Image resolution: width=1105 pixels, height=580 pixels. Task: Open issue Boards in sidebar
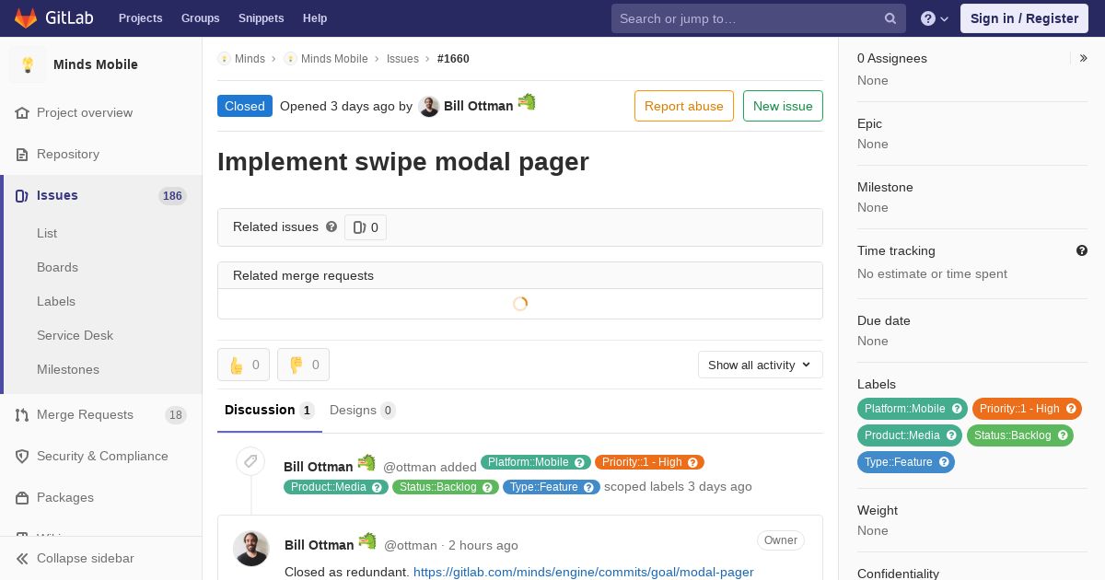click(57, 267)
